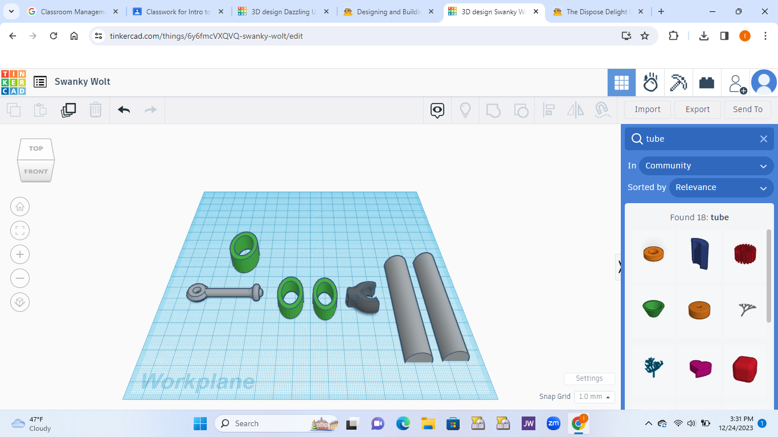Click the Mirror tool icon
This screenshot has width=778, height=437.
click(576, 110)
